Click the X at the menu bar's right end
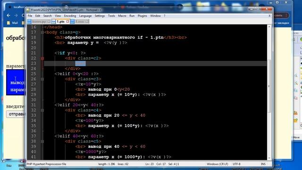The image size is (302, 170). pos(269,16)
